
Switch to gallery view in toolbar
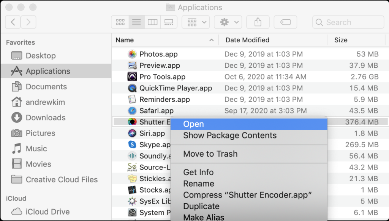coord(169,22)
